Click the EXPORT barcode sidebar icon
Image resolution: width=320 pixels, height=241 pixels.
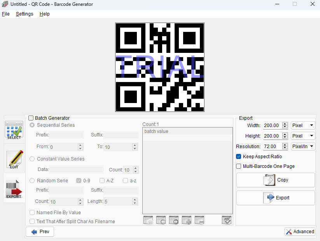(x=14, y=188)
